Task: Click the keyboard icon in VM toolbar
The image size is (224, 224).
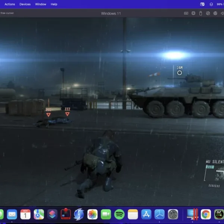Action: [x=186, y=13]
